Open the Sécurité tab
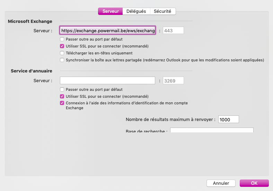Image resolution: width=273 pixels, height=191 pixels. (x=163, y=11)
